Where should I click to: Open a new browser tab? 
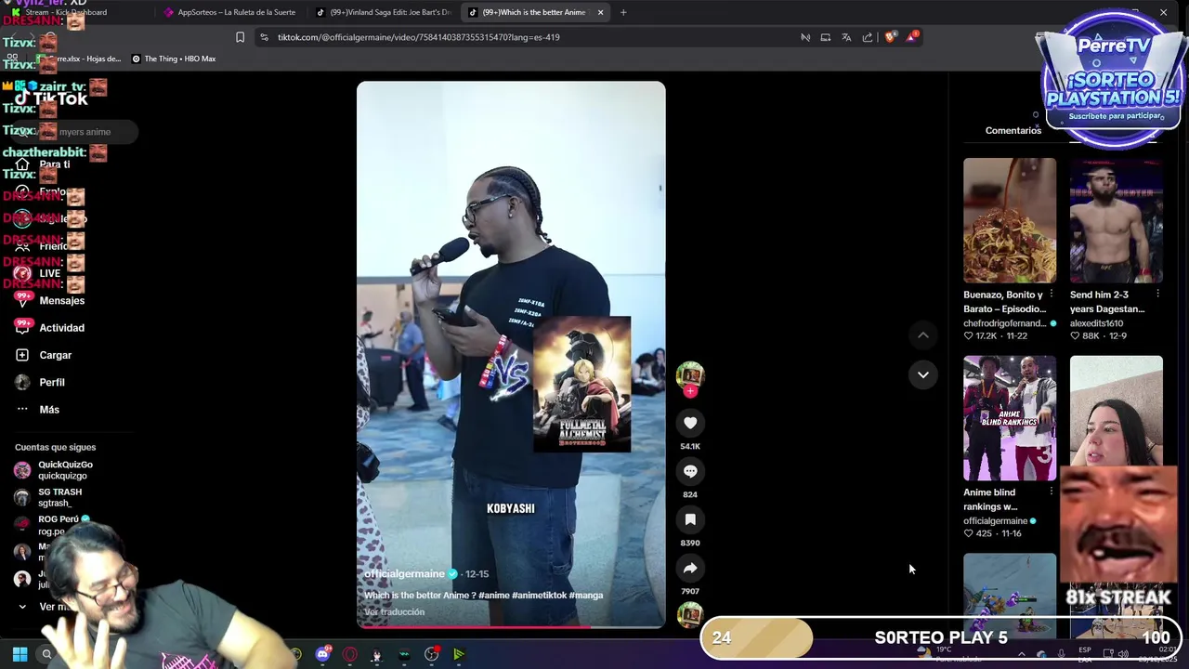623,12
